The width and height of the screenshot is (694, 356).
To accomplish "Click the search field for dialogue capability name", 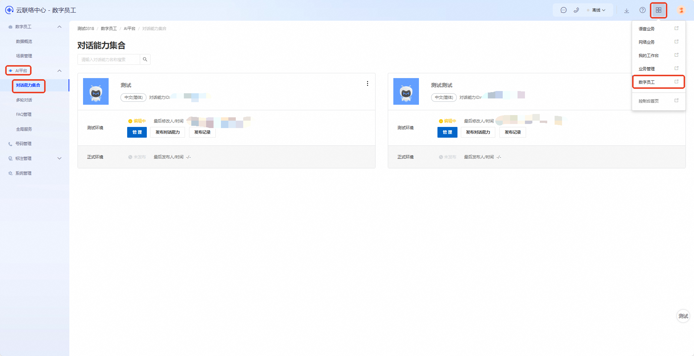I will click(109, 60).
